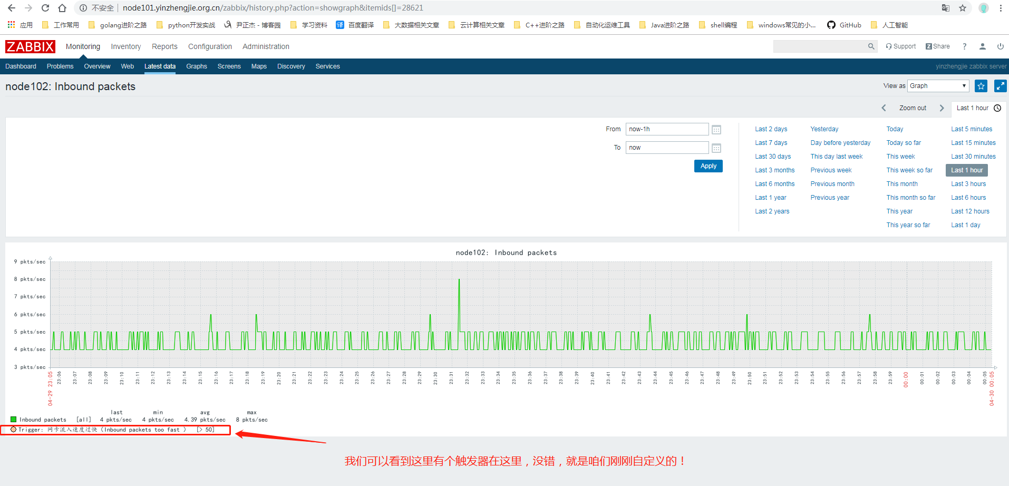The image size is (1009, 486).
Task: Open the Screens submenu
Action: [229, 66]
